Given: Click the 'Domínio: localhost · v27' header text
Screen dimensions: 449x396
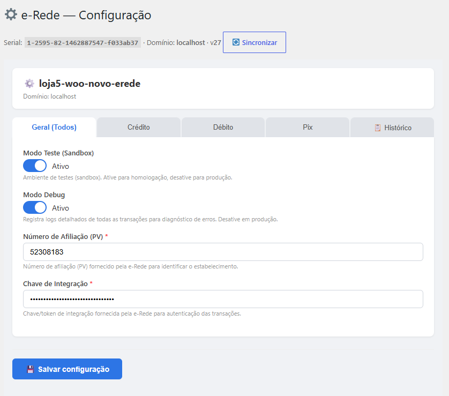Looking at the screenshot, I should [x=184, y=43].
